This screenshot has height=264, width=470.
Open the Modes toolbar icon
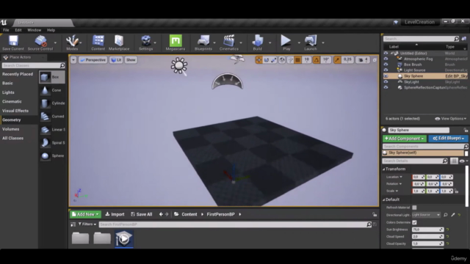[72, 43]
